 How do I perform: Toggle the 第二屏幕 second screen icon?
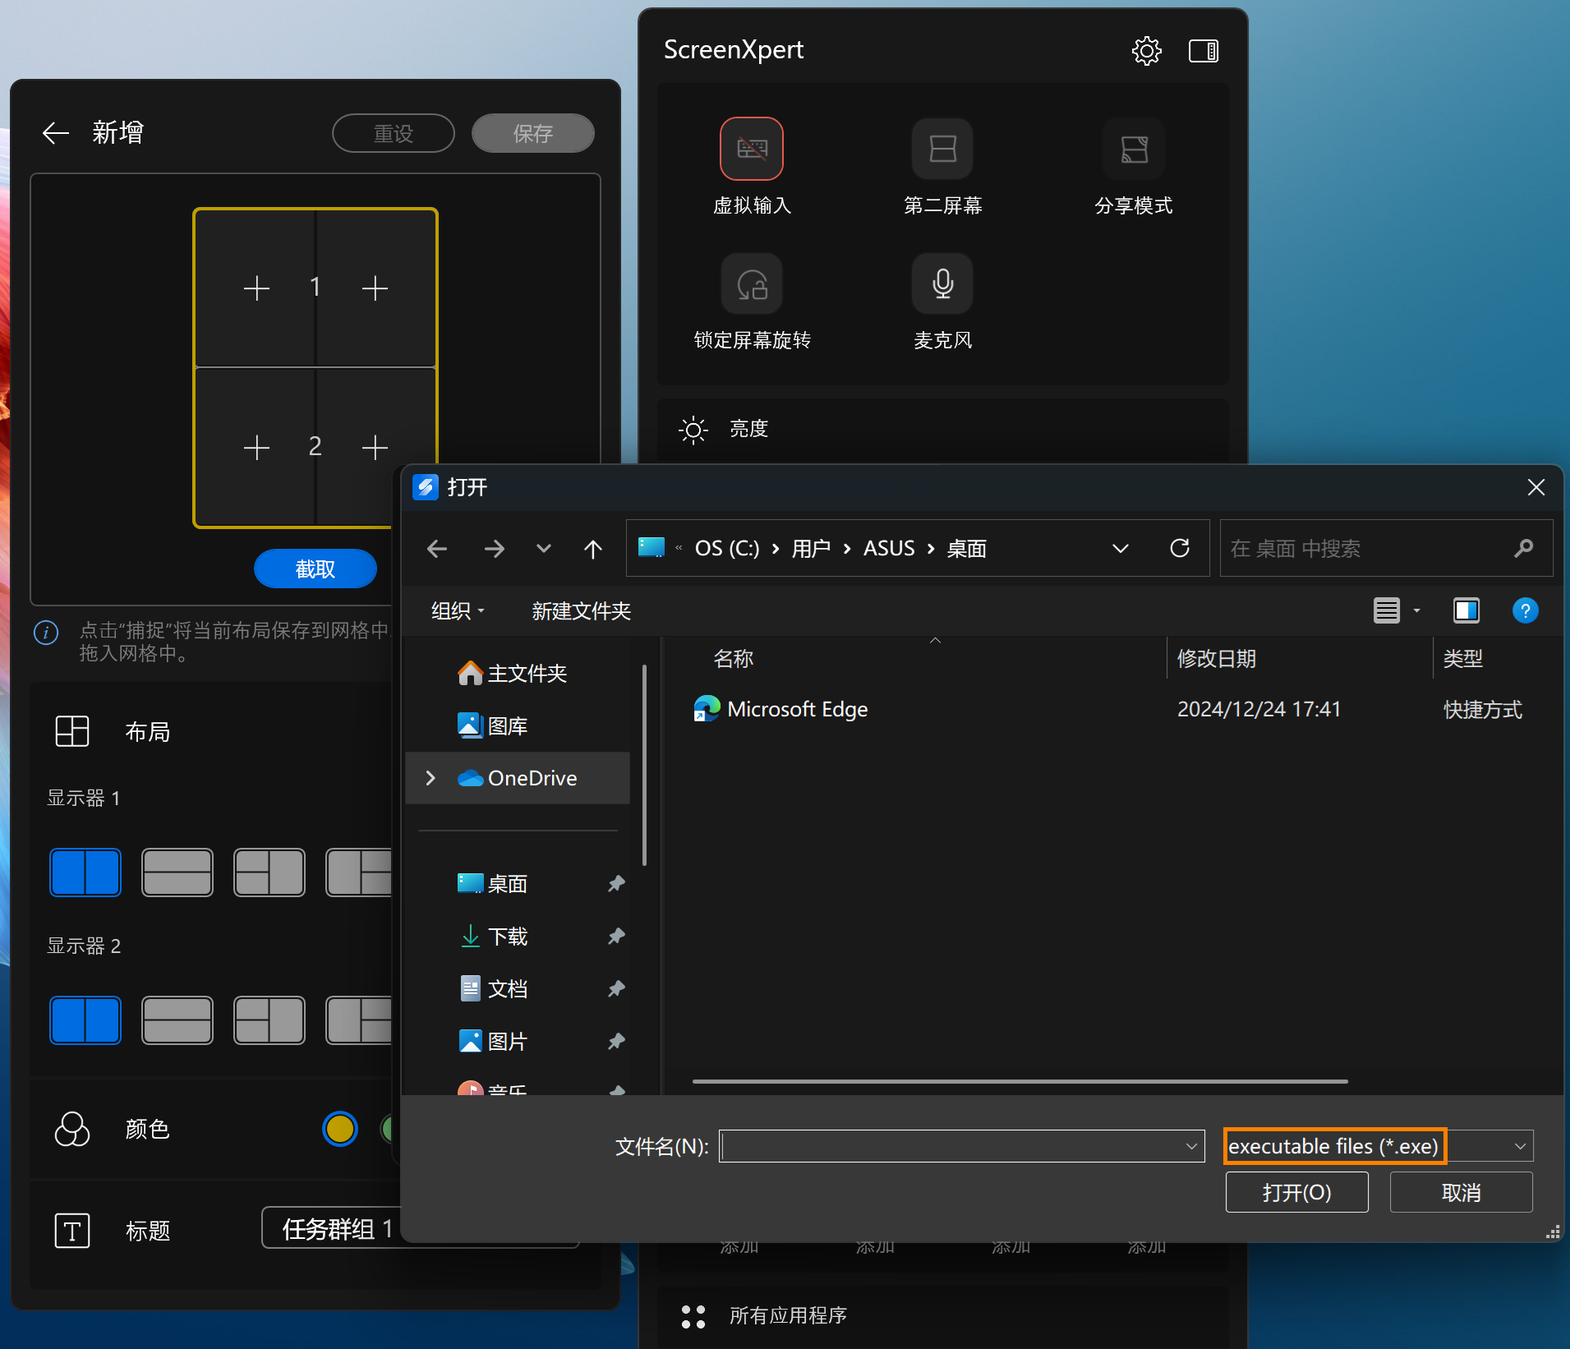click(942, 149)
